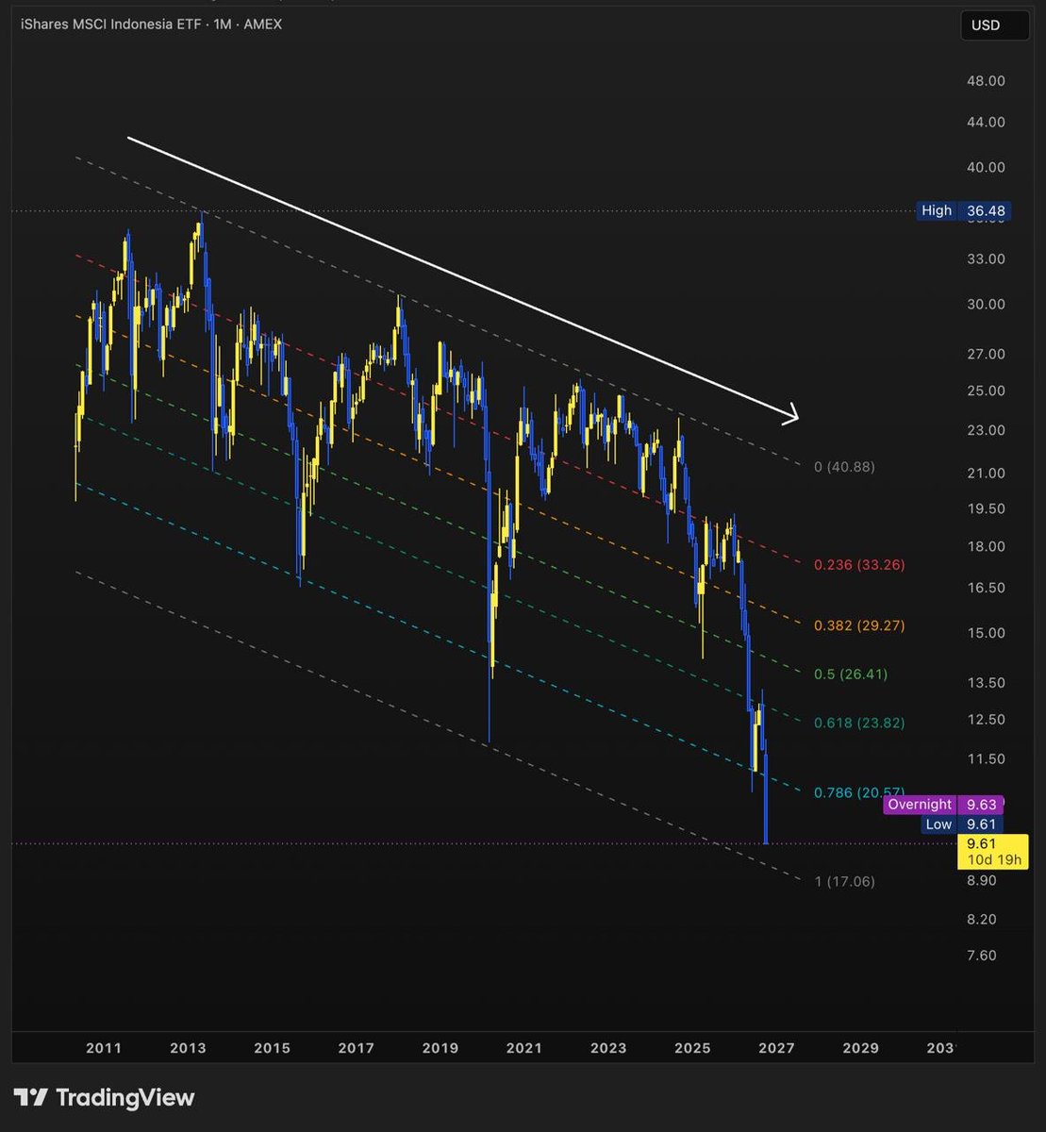Click the iShares MSCI Indonesia ETF title

click(x=109, y=24)
